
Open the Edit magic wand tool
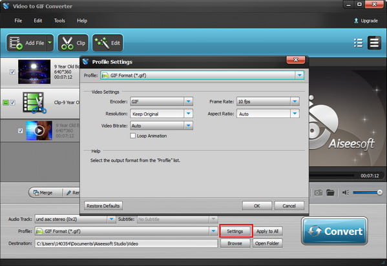coord(108,43)
